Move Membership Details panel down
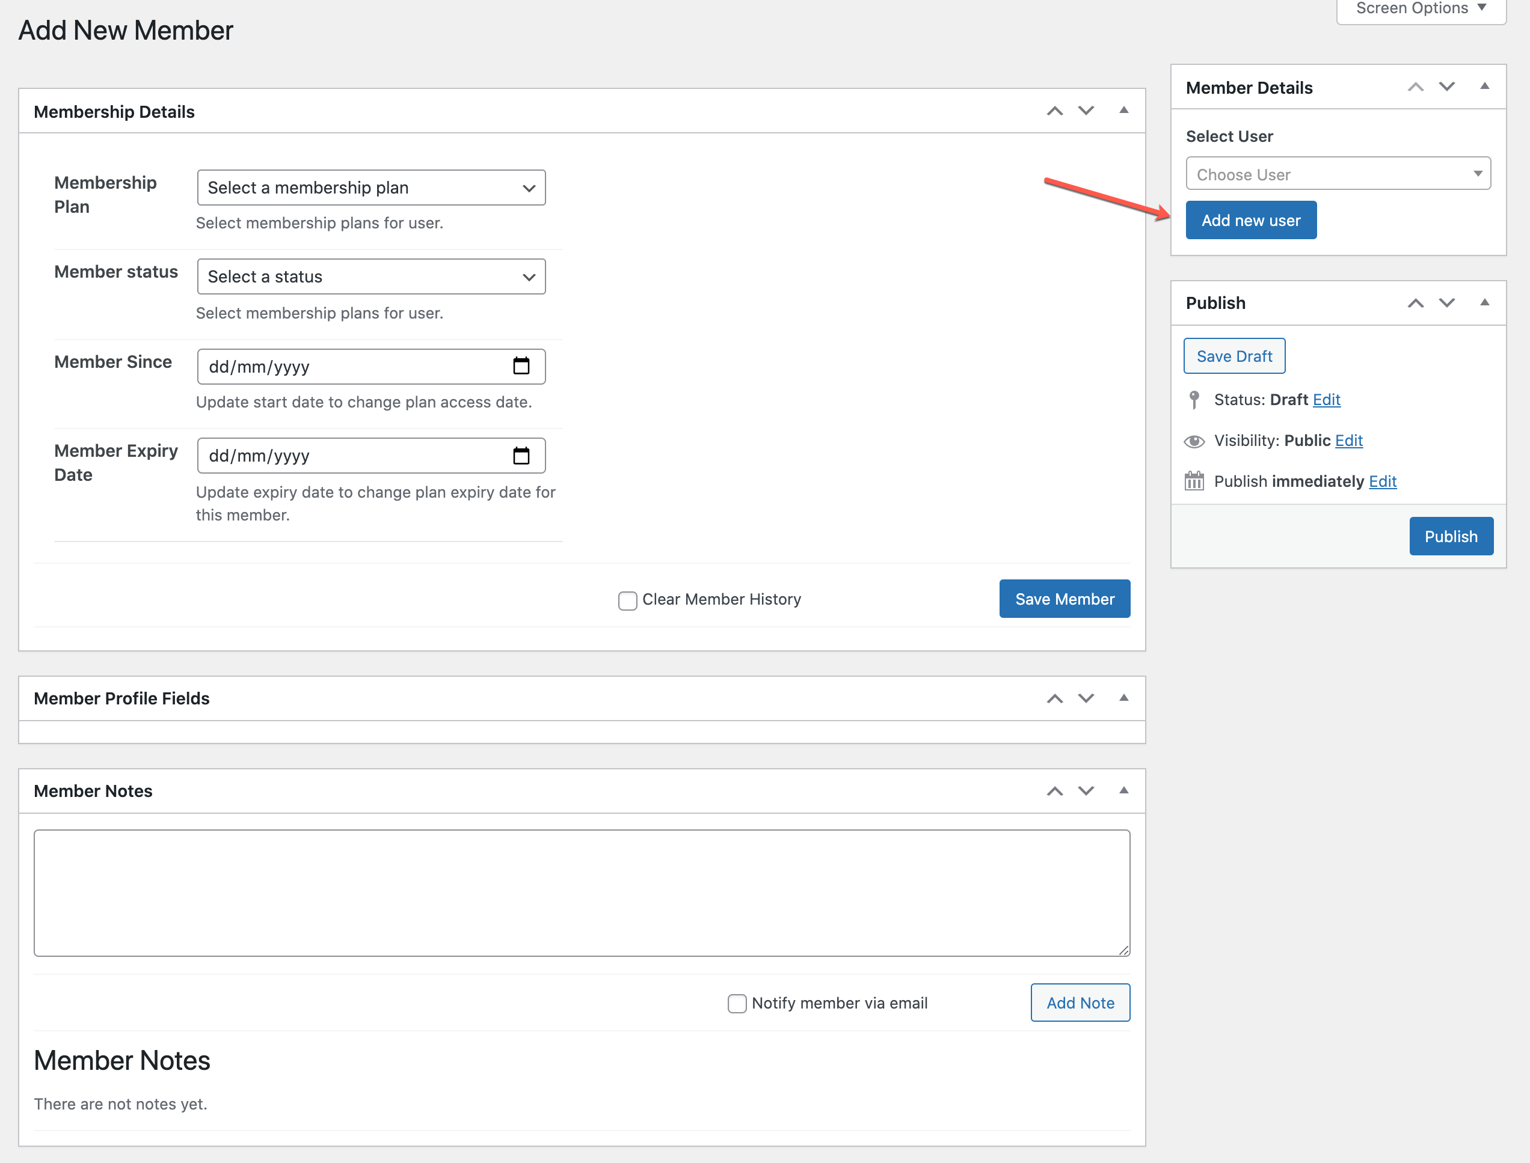1530x1163 pixels. click(1086, 111)
